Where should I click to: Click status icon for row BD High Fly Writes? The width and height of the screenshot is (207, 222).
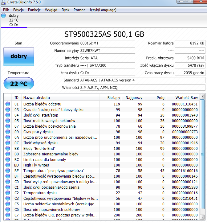click(x=8, y=165)
